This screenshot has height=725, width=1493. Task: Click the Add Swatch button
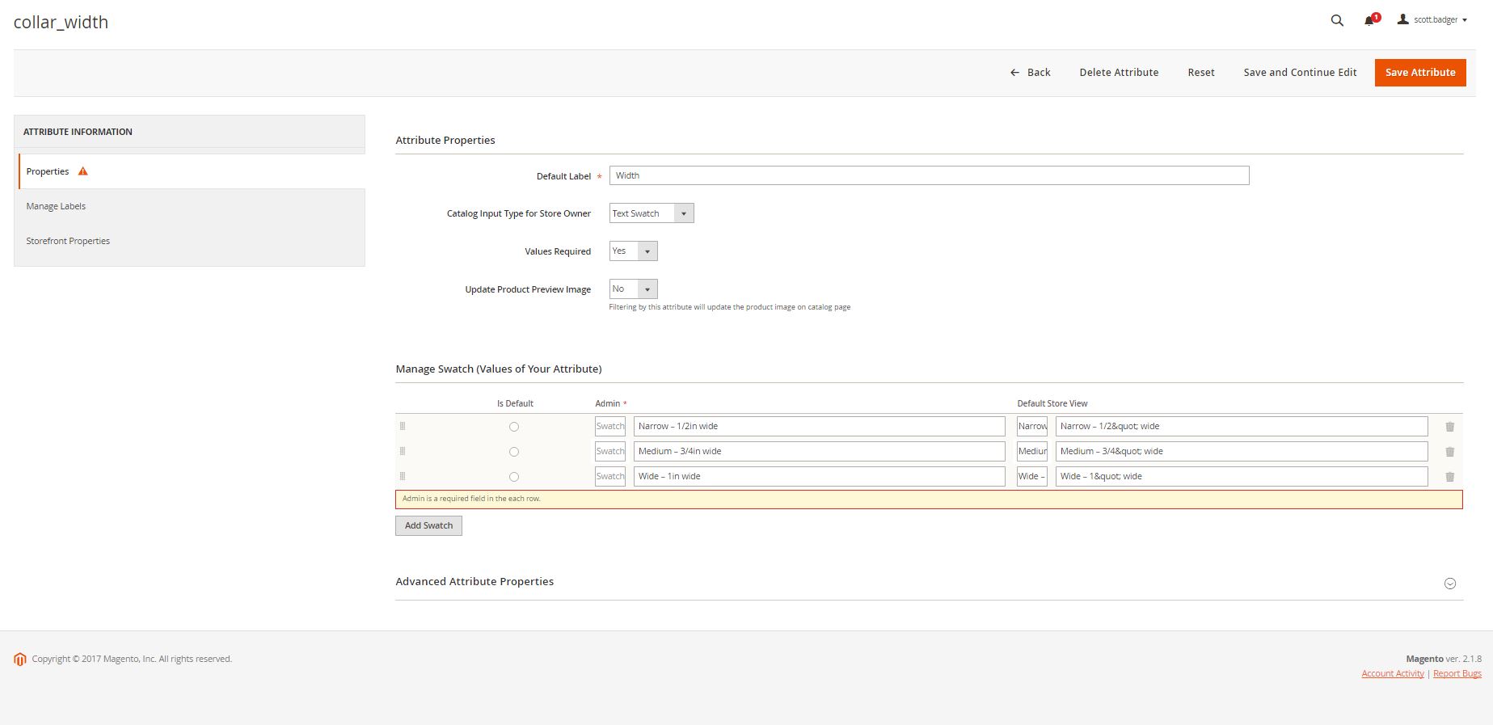(428, 525)
